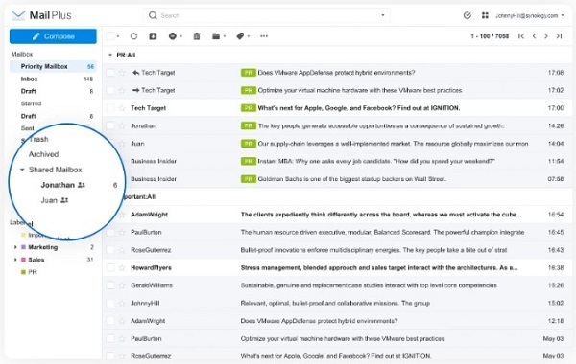The image size is (576, 364).
Task: Open the task check icon in header
Action: tap(468, 15)
